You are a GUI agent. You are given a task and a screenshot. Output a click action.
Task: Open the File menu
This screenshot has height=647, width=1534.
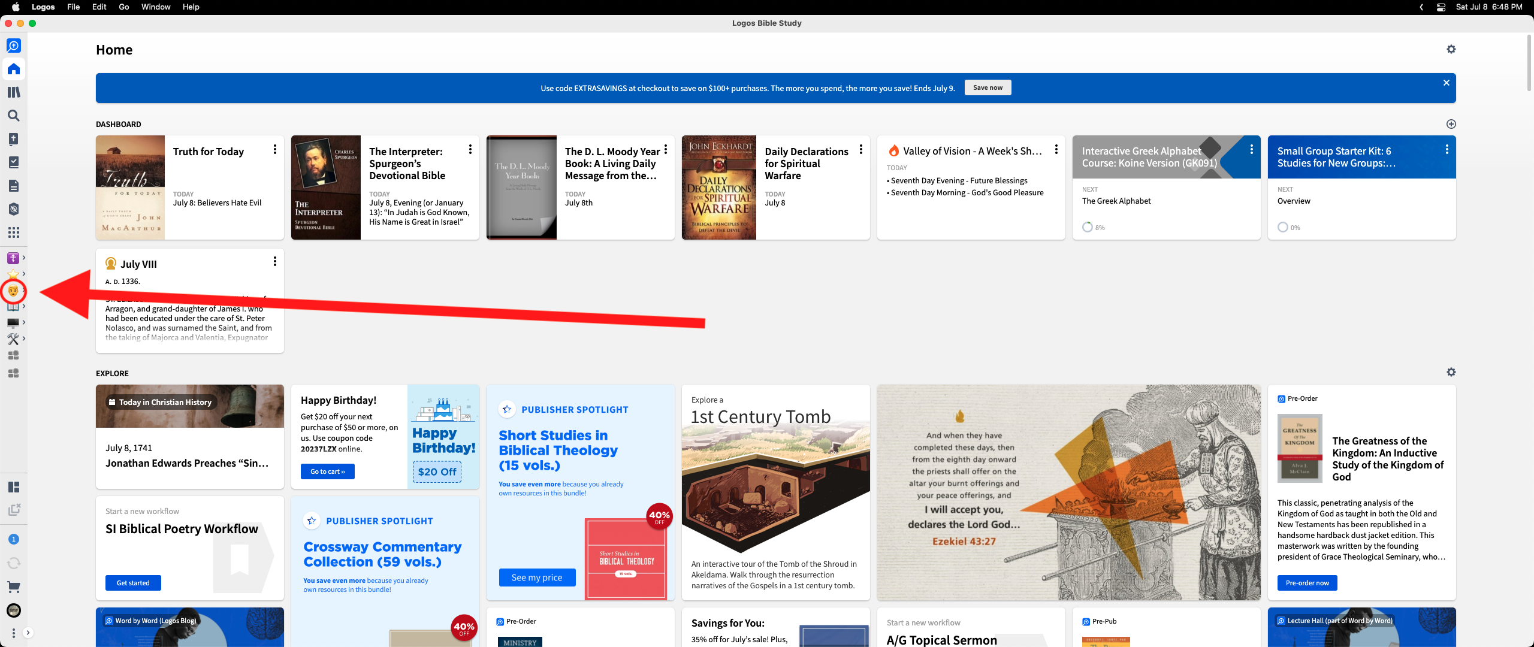point(73,7)
